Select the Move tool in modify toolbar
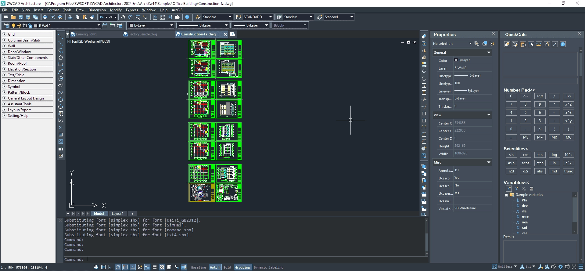The height and width of the screenshot is (271, 585). pos(424,71)
